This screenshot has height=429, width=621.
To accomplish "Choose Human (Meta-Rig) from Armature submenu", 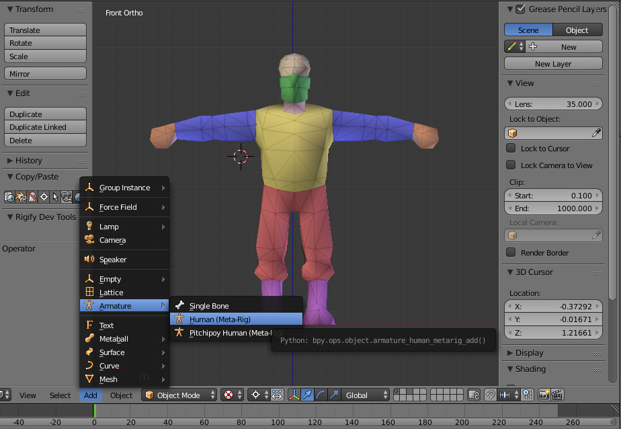I will (x=236, y=319).
